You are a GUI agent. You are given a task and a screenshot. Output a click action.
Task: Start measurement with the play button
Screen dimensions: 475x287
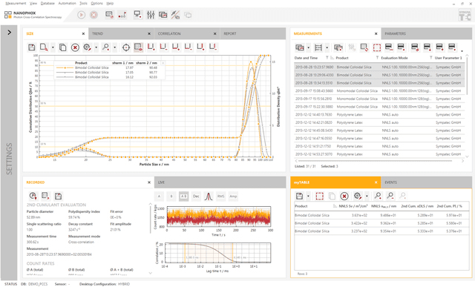(81, 15)
